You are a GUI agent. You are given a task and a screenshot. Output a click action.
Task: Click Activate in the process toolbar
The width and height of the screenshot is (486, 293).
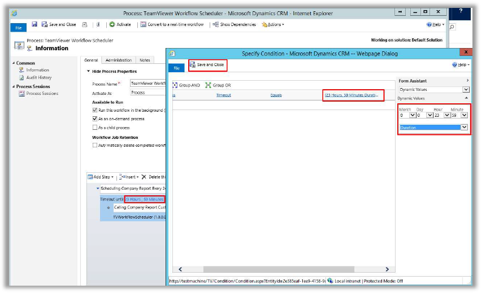coord(120,24)
